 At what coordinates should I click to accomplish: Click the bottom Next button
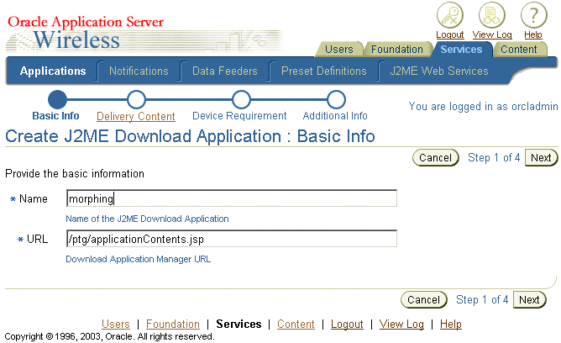(x=529, y=299)
